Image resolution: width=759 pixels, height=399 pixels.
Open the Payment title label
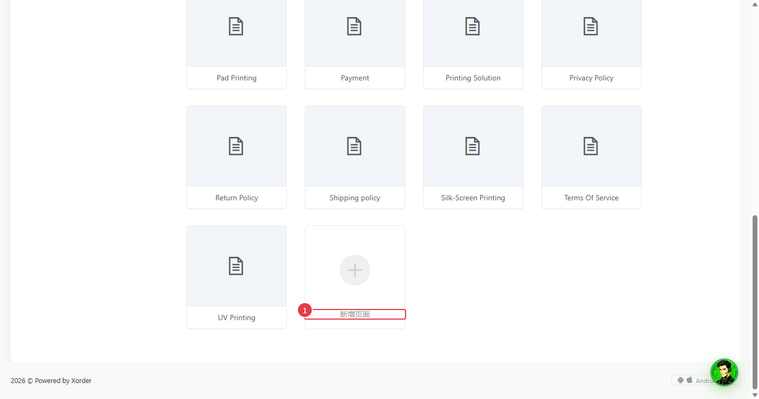(x=355, y=78)
